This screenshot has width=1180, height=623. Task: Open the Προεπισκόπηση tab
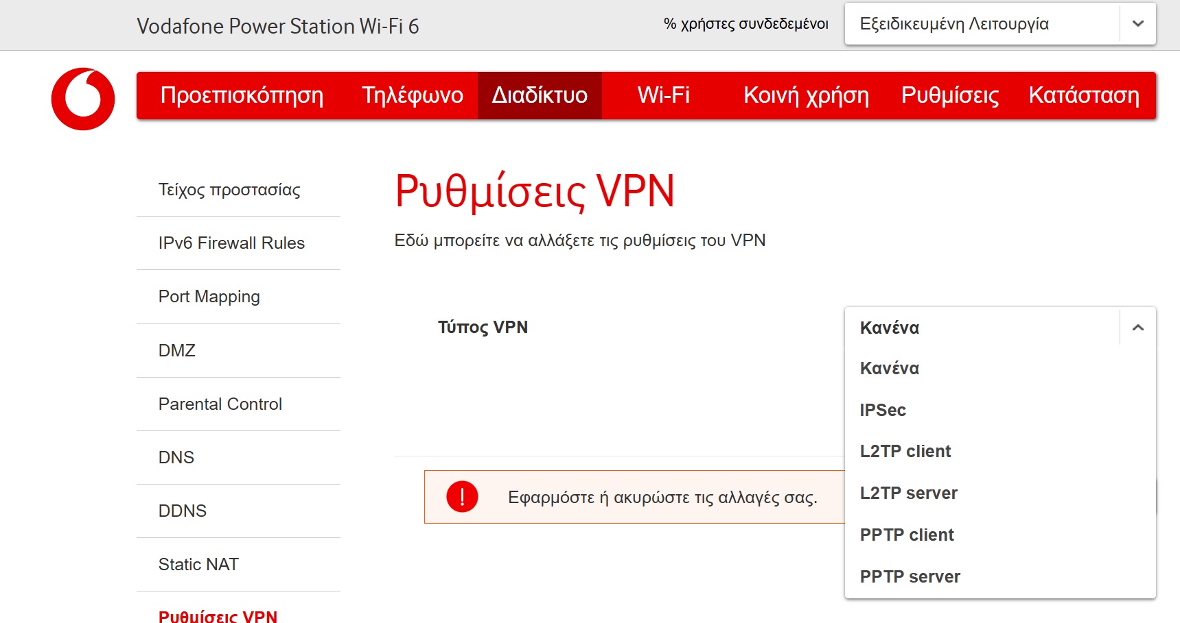[242, 95]
